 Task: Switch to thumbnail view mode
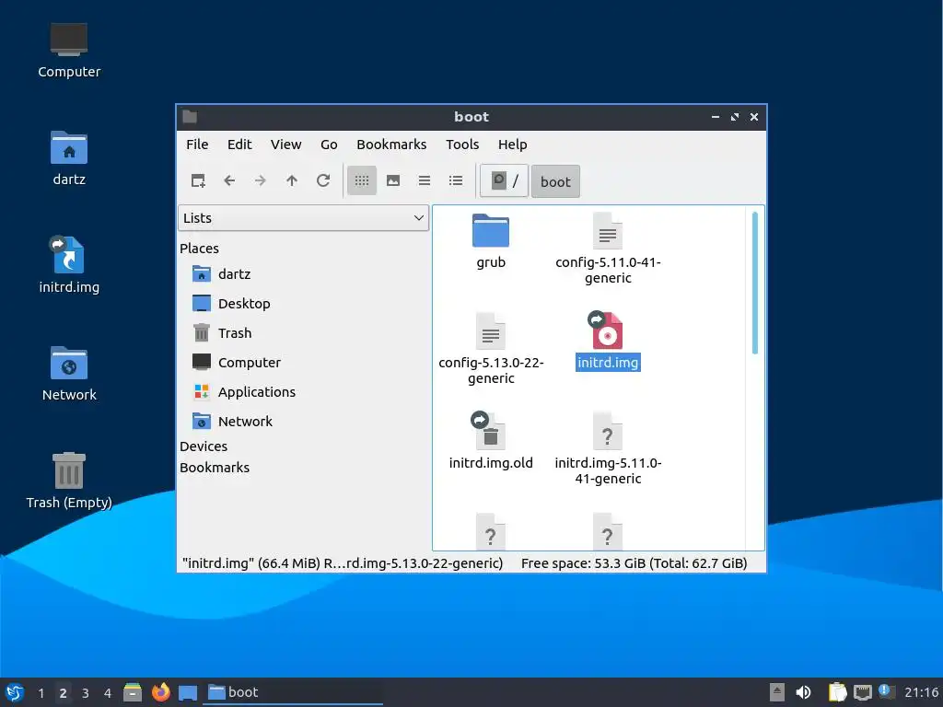[393, 180]
